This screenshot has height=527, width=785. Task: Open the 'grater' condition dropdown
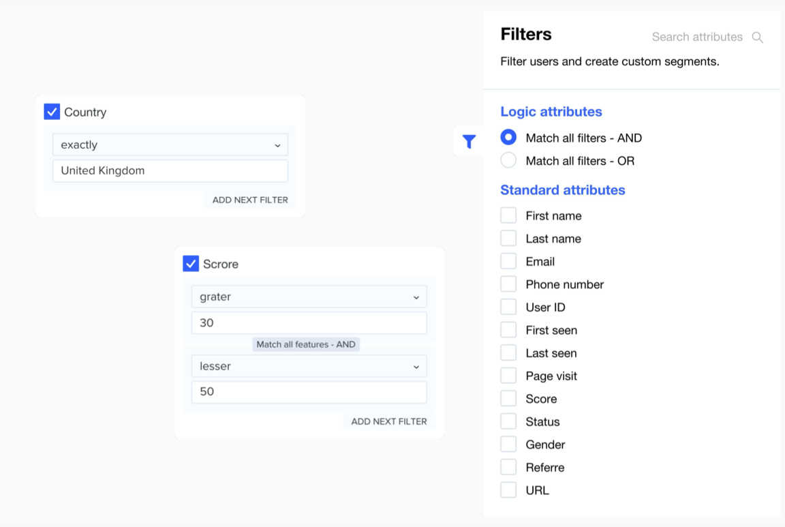[x=309, y=297]
